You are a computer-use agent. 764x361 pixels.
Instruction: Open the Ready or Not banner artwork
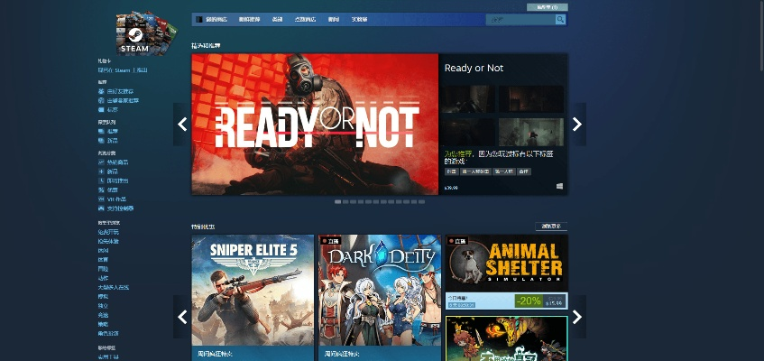coord(315,125)
